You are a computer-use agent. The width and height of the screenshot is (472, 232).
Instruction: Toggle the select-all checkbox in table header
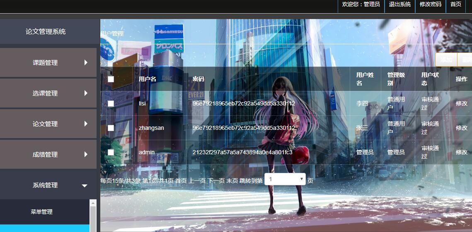[111, 79]
